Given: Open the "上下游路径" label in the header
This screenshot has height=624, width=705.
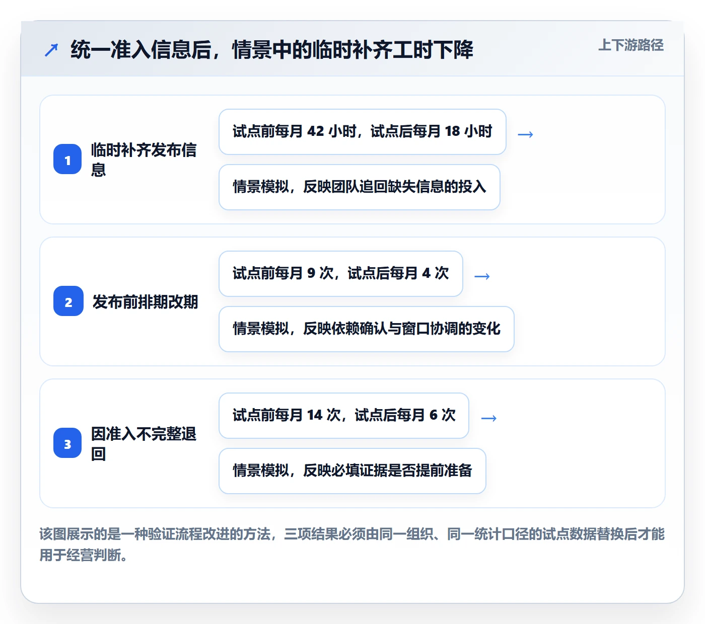Looking at the screenshot, I should 630,45.
